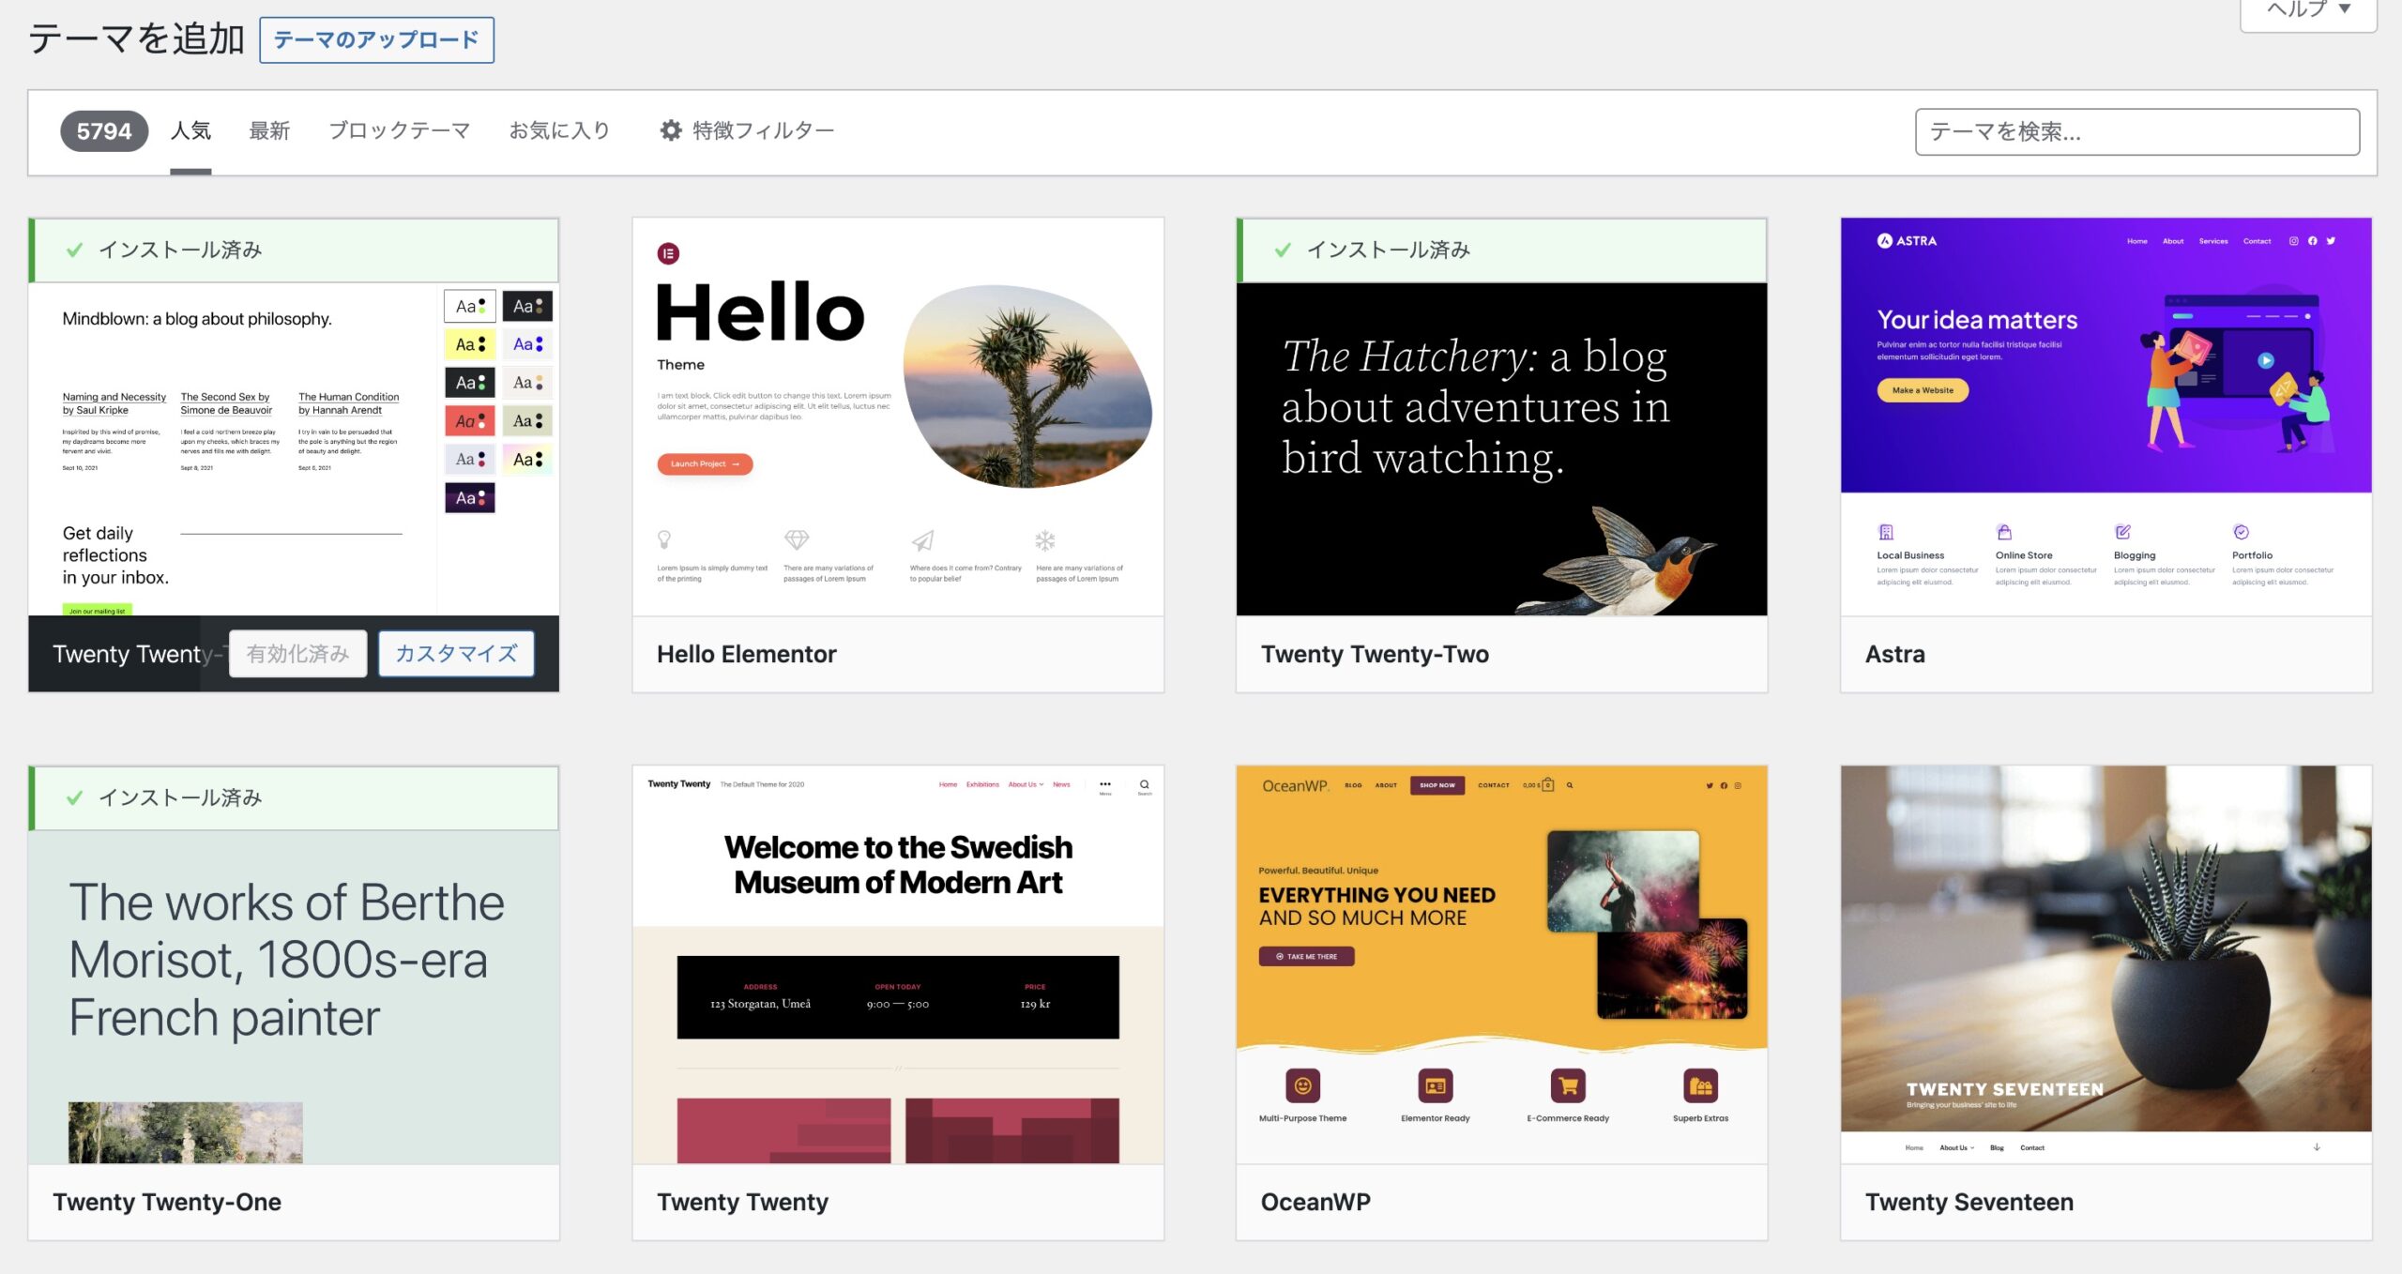
Task: Click the 5794 theme count badge
Action: click(x=104, y=131)
